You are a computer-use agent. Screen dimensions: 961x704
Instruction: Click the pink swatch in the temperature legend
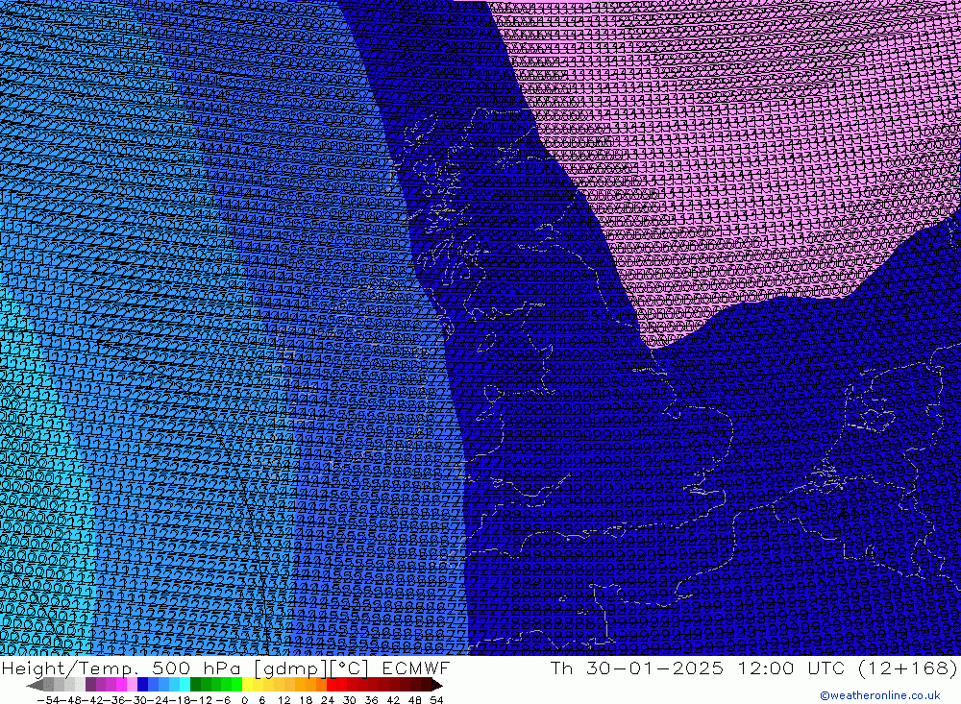[132, 685]
